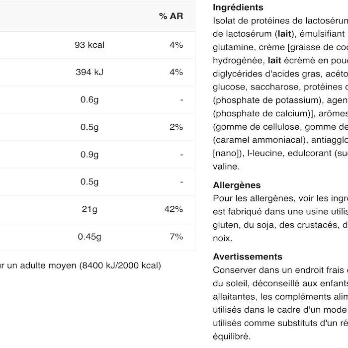The image size is (348, 348).
Task: Click the "394 kJ" energy value
Action: pyautogui.click(x=89, y=72)
